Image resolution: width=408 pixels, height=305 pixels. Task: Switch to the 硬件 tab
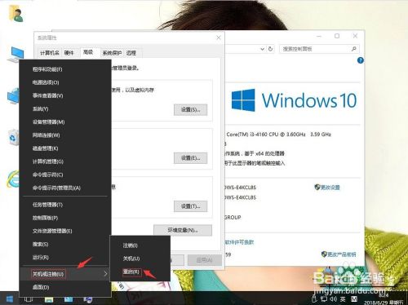point(69,53)
